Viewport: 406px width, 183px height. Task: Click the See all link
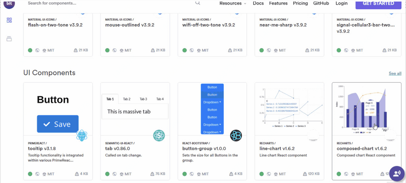(395, 74)
